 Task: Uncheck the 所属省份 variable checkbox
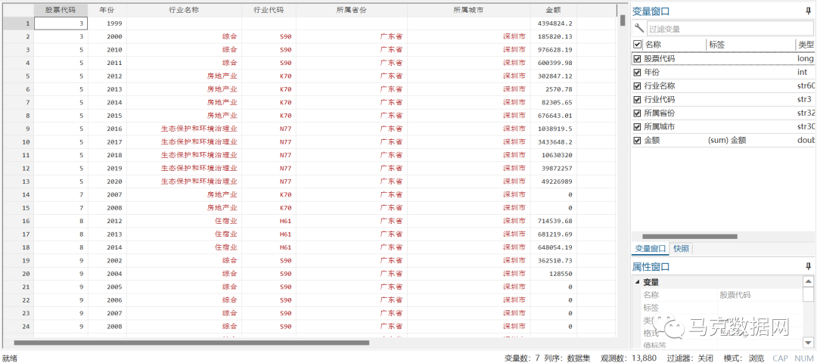tap(637, 113)
